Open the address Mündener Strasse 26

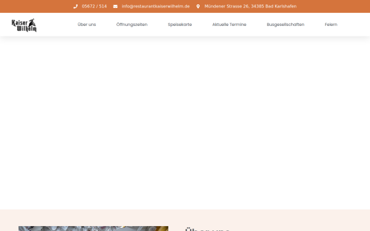[x=250, y=6]
